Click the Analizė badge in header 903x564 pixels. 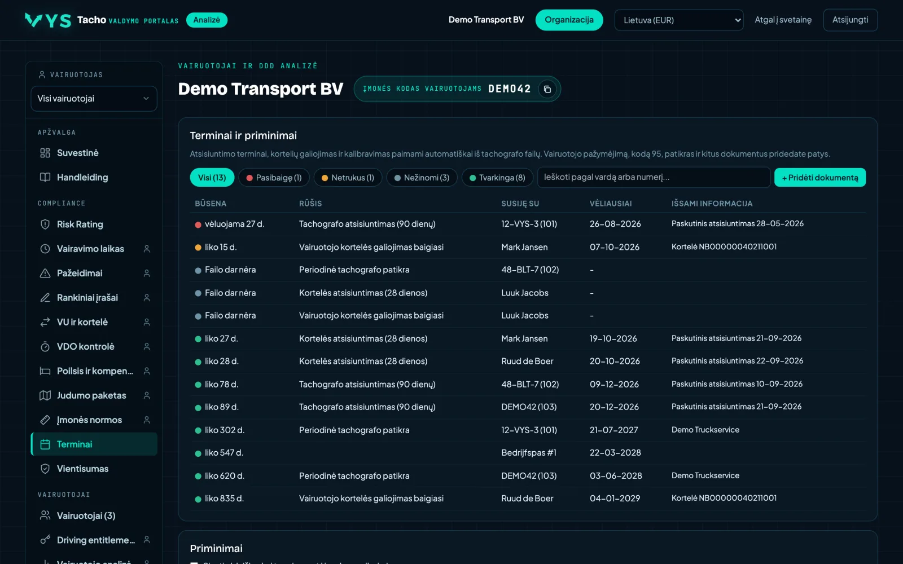pyautogui.click(x=207, y=20)
